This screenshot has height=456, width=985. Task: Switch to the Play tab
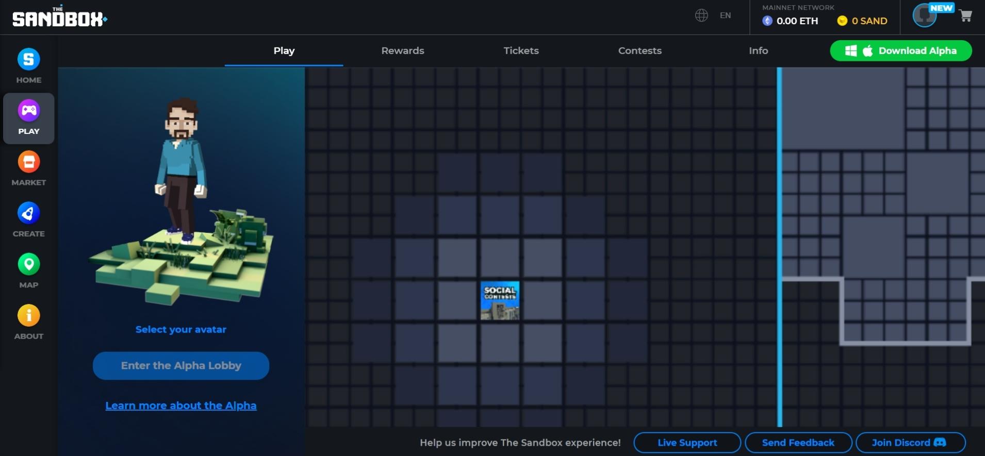(284, 50)
